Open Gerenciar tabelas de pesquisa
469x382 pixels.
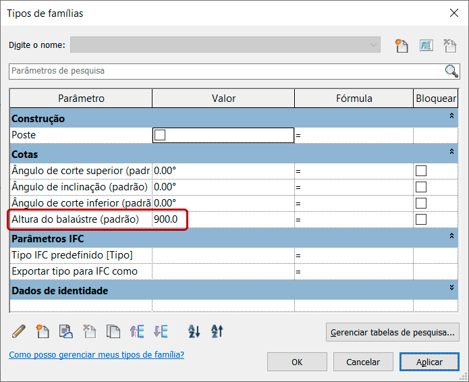(393, 331)
